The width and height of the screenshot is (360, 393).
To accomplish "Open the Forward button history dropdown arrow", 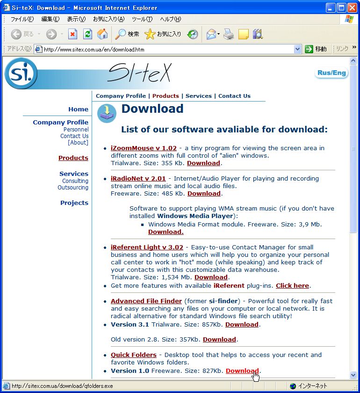I will point(62,34).
